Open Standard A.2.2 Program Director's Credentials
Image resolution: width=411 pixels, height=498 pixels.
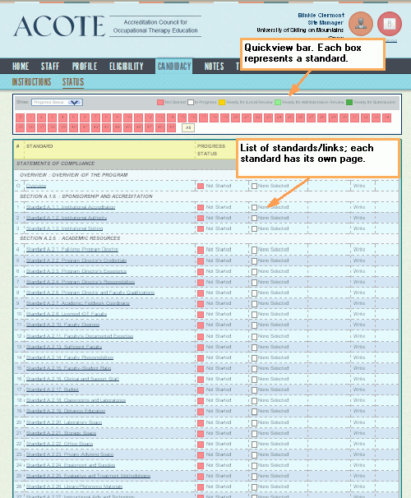click(x=76, y=261)
